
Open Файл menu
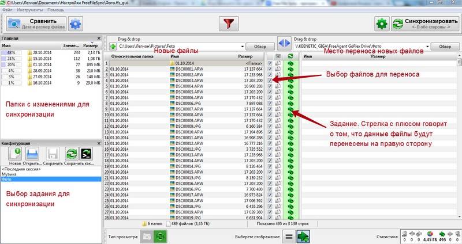pyautogui.click(x=8, y=10)
